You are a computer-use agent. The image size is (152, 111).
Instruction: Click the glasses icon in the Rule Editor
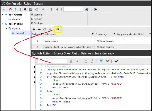pos(107,61)
